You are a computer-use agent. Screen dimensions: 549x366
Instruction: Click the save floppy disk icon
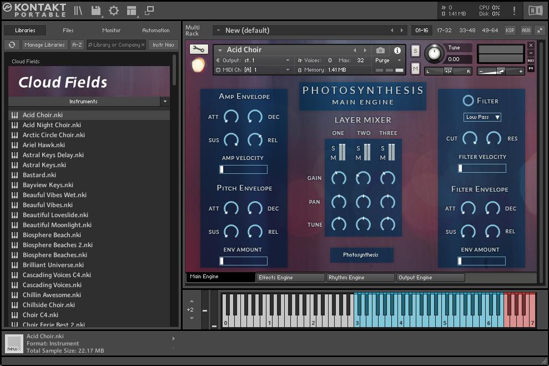[96, 11]
